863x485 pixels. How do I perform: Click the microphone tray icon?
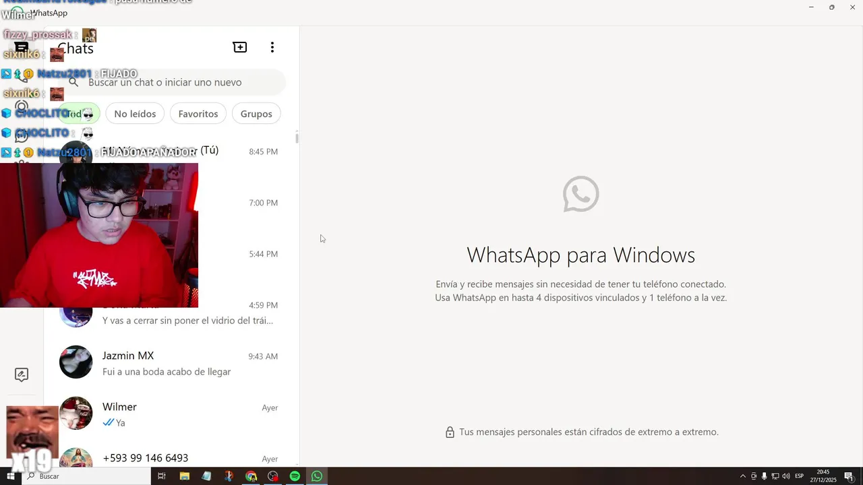tap(764, 476)
